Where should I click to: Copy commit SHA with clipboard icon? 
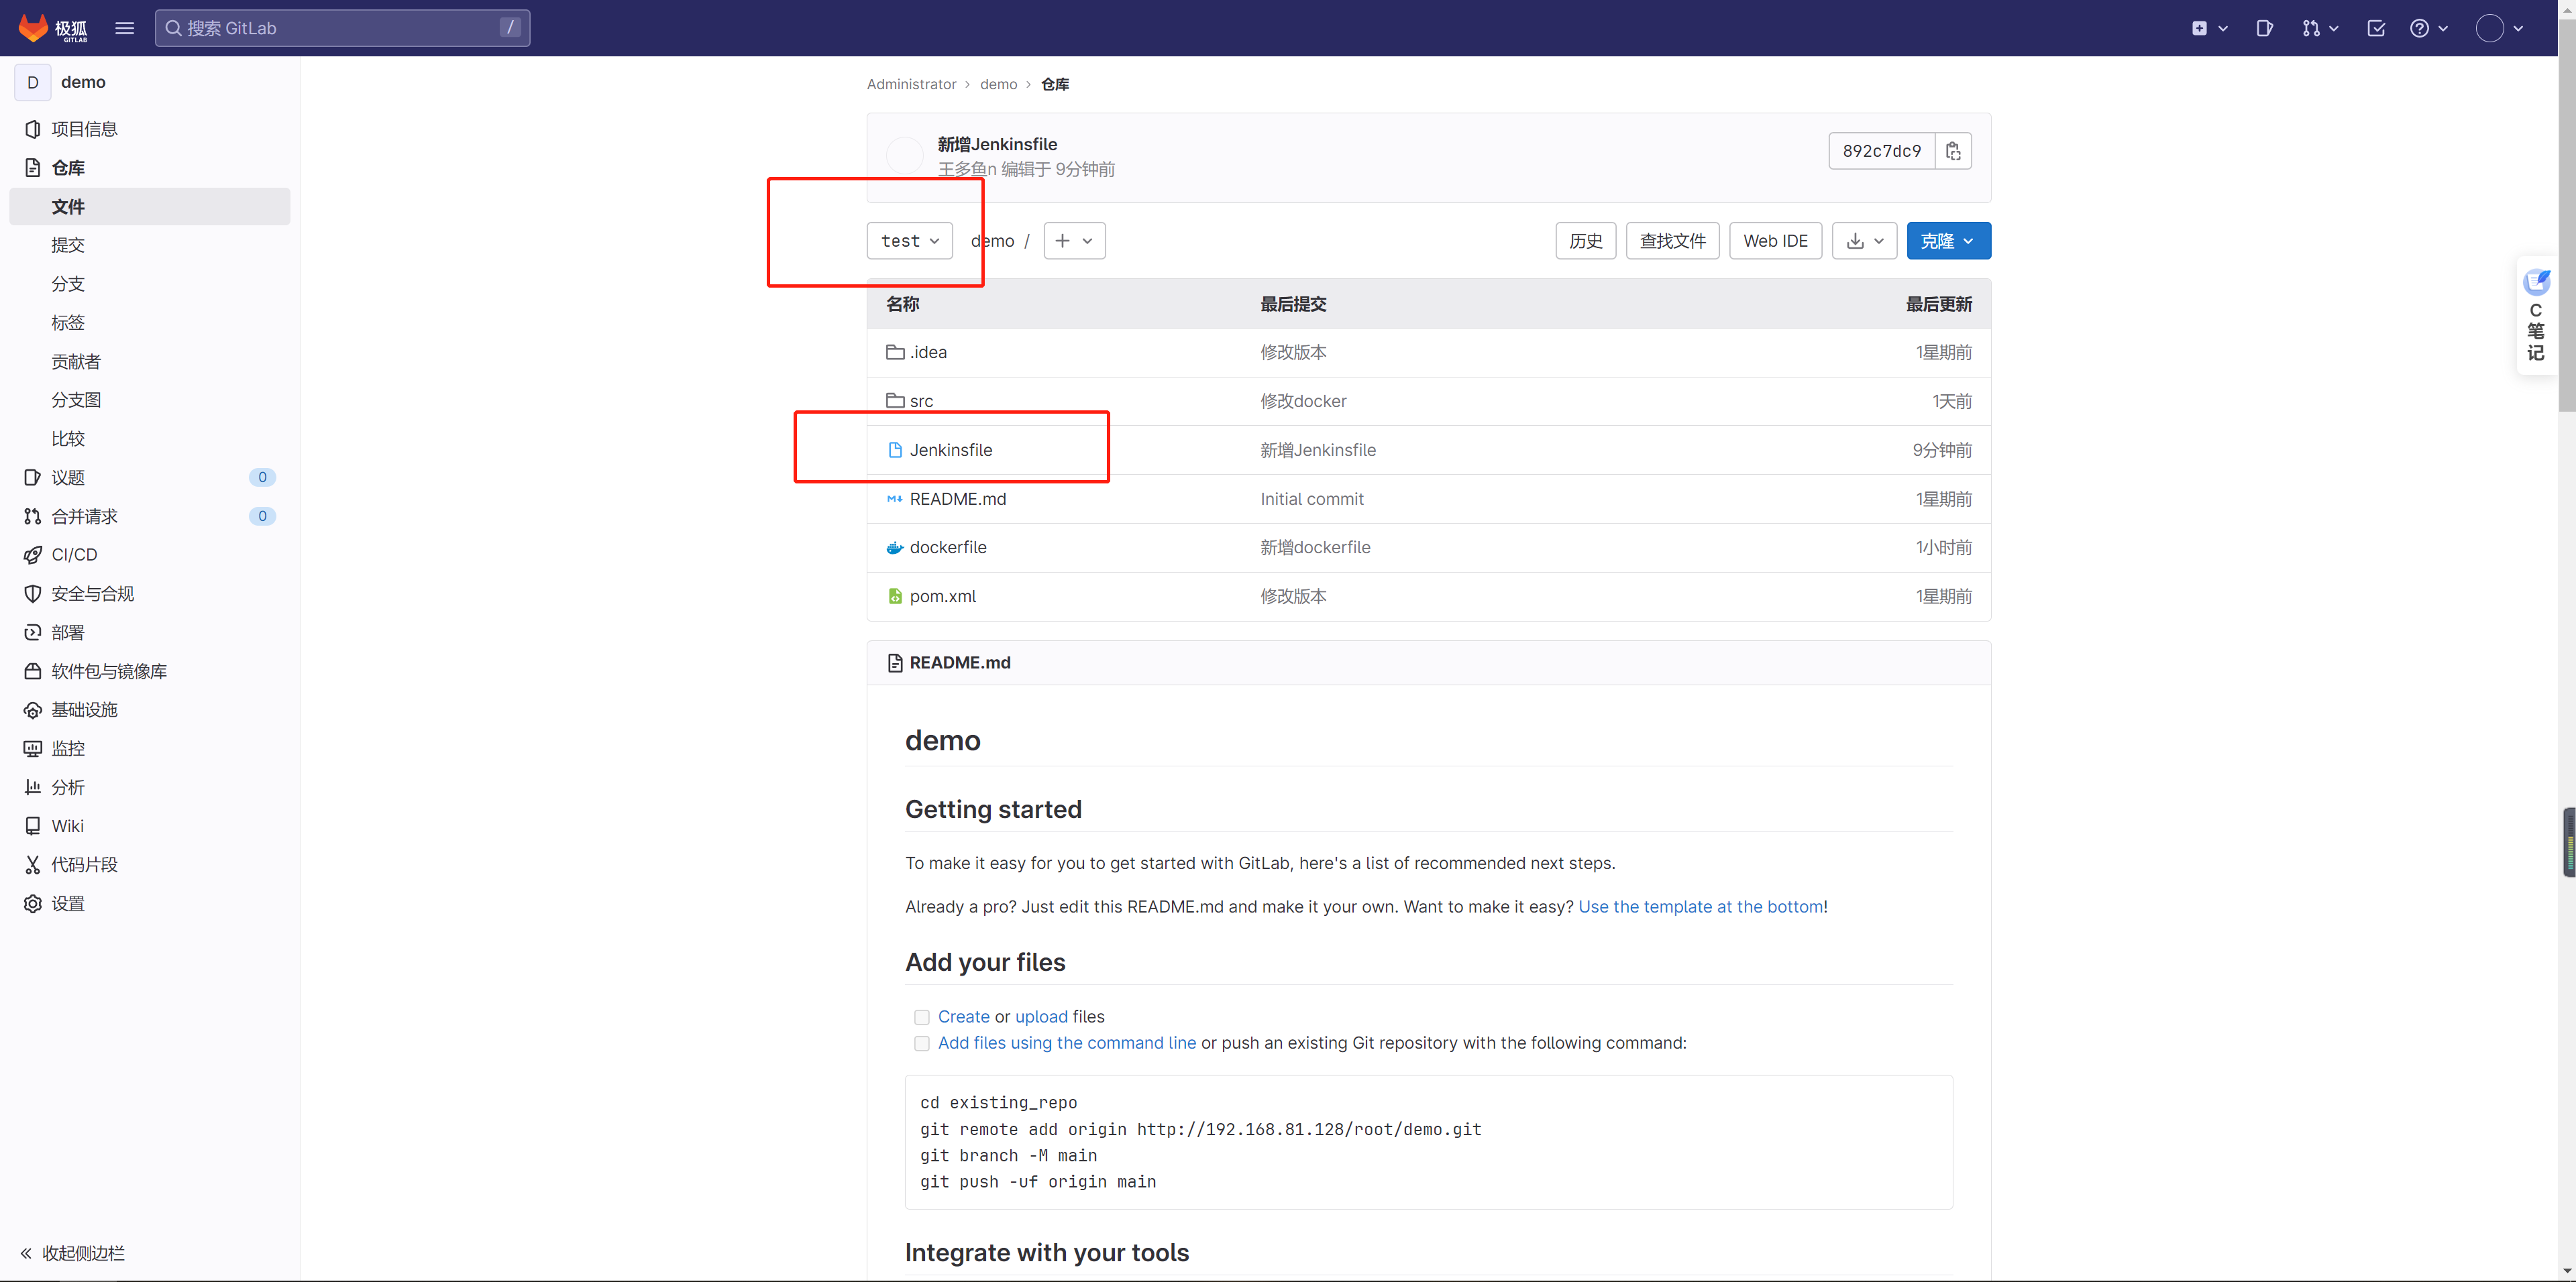coord(1953,151)
